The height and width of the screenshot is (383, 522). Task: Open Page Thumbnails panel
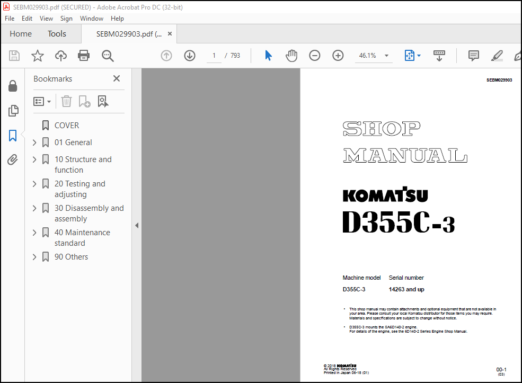(13, 111)
